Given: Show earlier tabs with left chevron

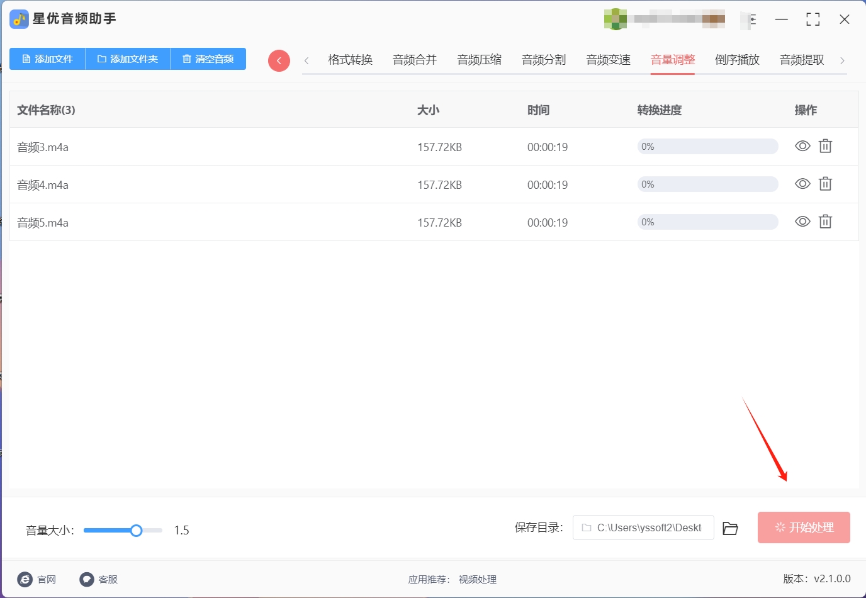Looking at the screenshot, I should click(306, 60).
